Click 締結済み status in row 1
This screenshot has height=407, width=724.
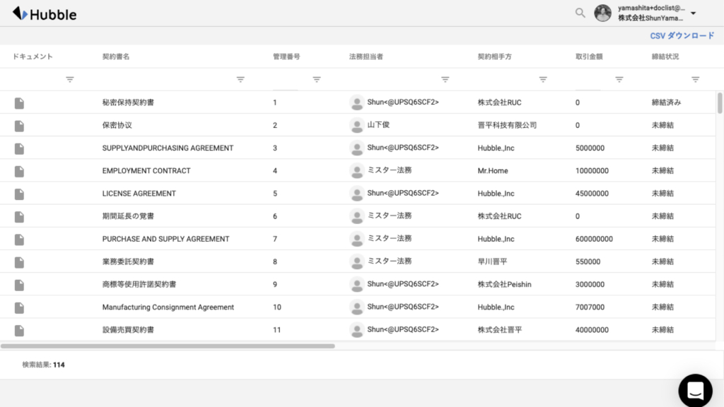(x=666, y=102)
